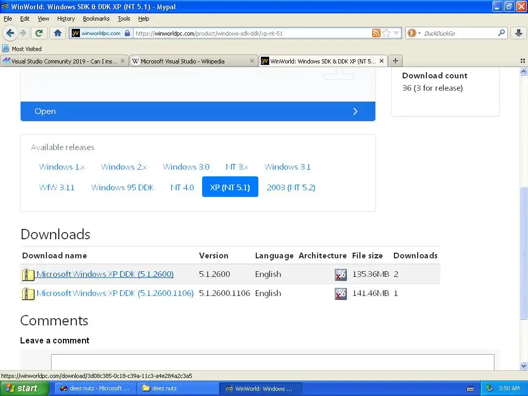528x396 pixels.
Task: Open the History menu
Action: point(66,19)
